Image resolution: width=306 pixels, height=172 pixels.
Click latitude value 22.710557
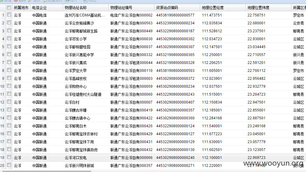256,55
